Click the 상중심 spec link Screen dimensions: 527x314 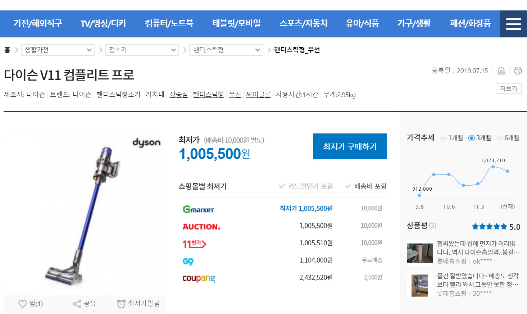pos(178,94)
